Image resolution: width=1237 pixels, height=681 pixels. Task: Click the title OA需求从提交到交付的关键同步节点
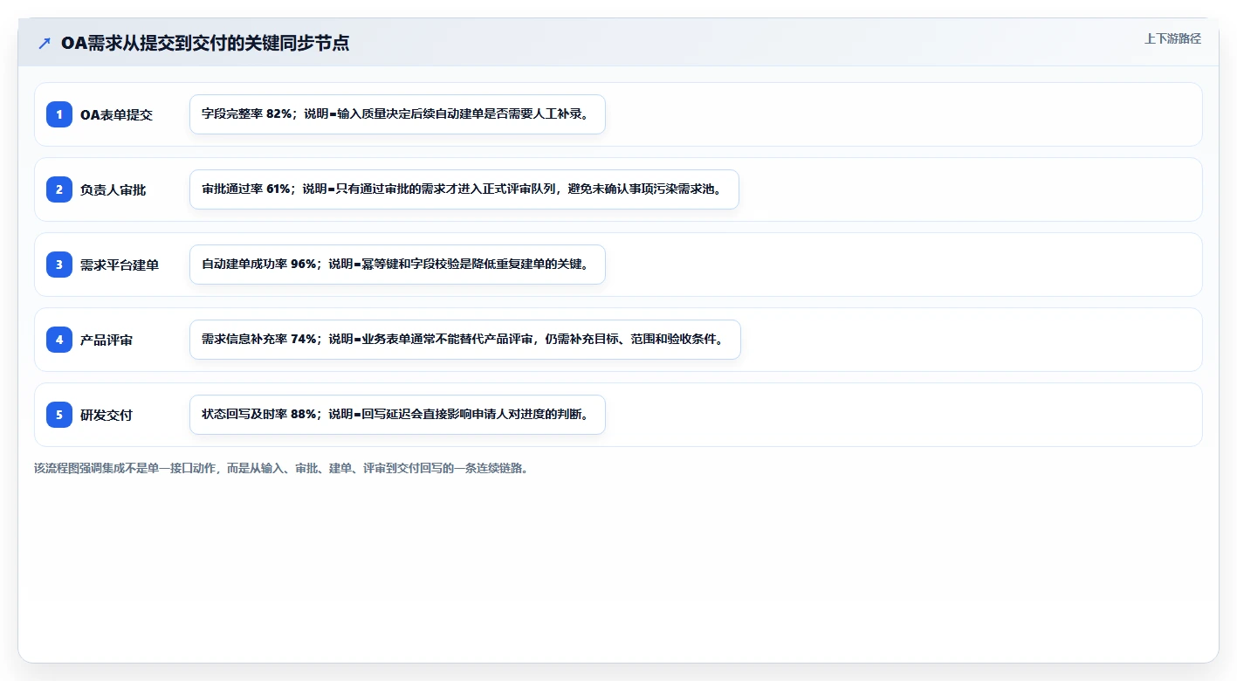tap(205, 43)
